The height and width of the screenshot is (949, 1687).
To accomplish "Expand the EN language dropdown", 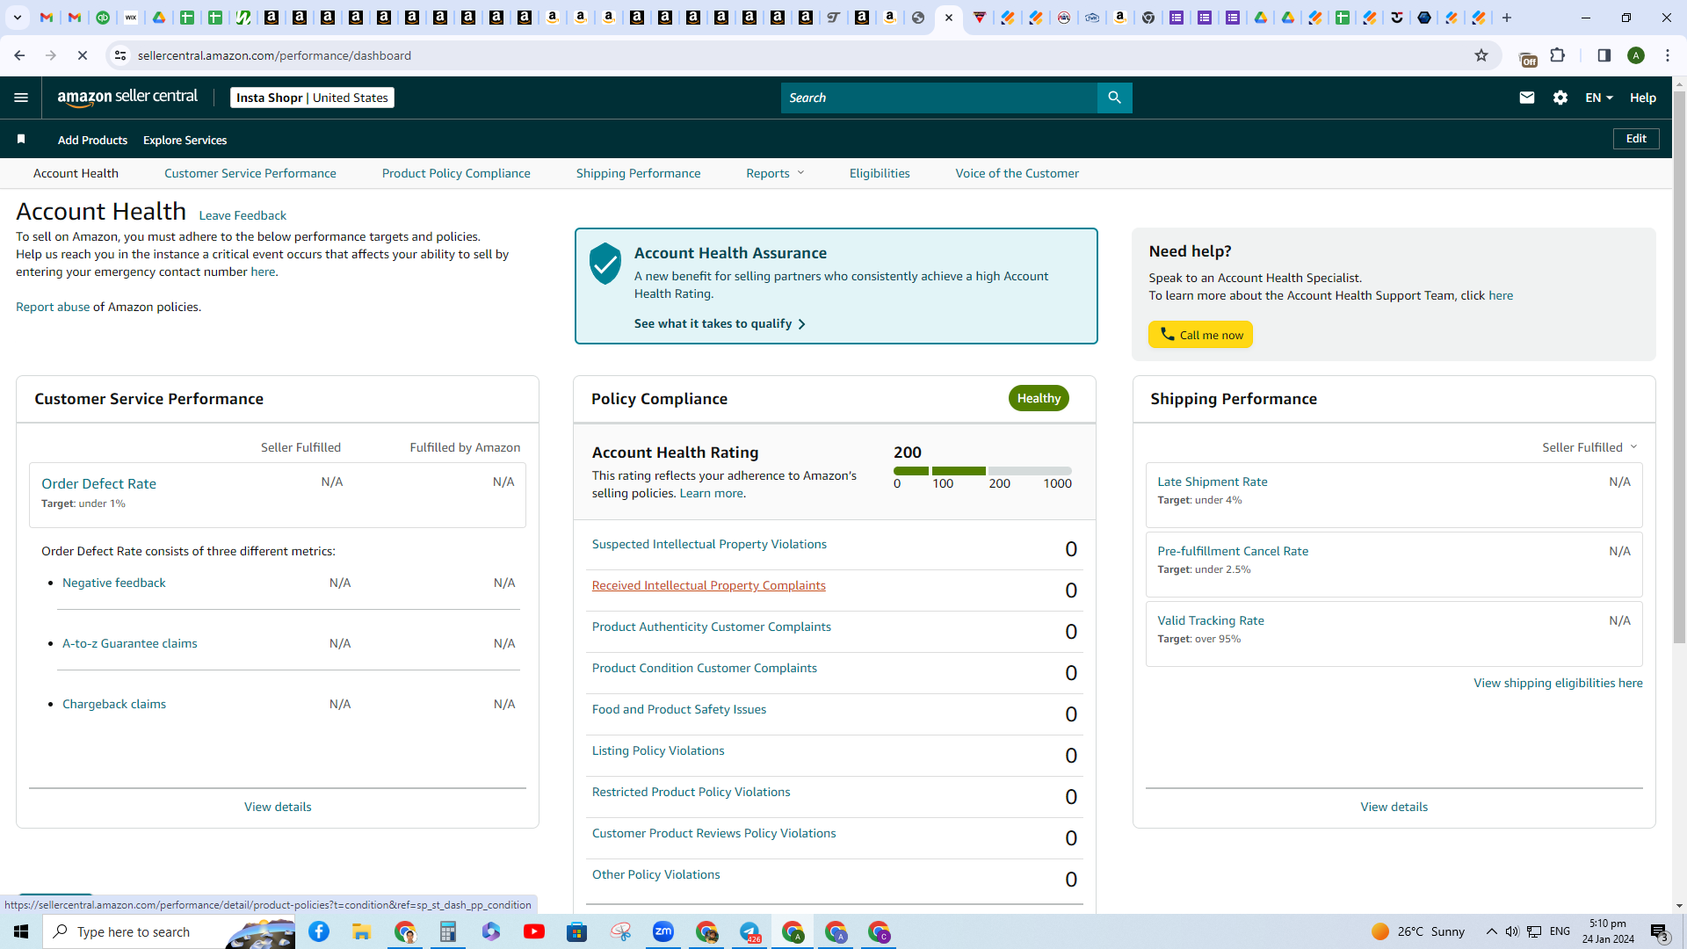I will point(1599,98).
